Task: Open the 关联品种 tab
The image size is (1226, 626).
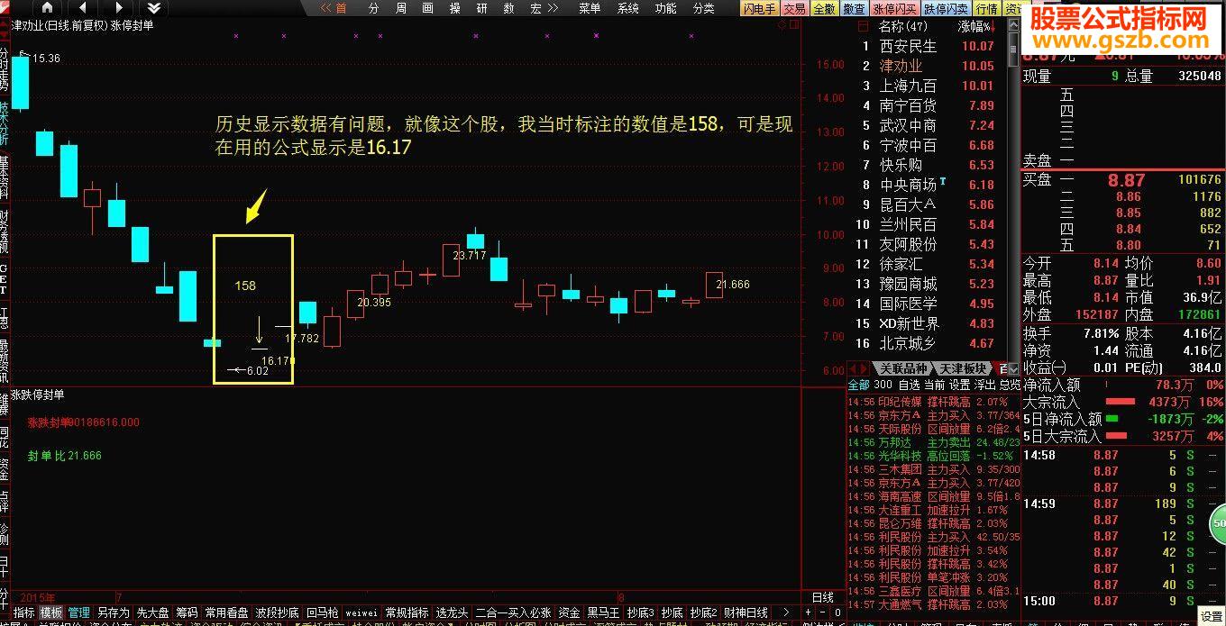Action: coord(902,368)
